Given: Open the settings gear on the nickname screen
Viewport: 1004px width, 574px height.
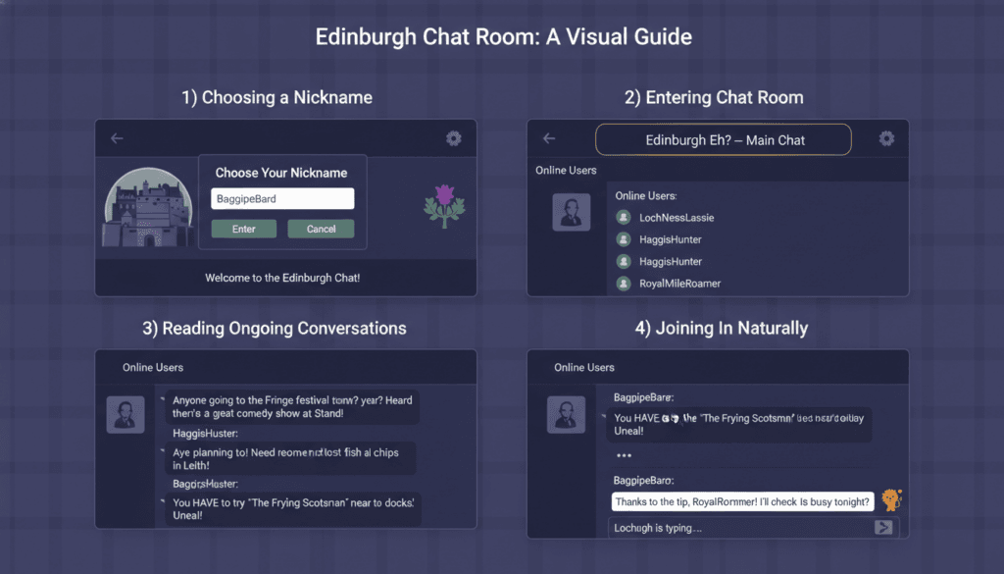Looking at the screenshot, I should pos(453,138).
